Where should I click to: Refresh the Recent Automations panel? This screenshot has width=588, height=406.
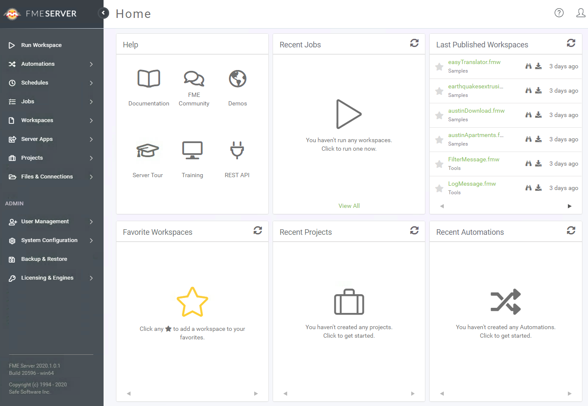571,231
